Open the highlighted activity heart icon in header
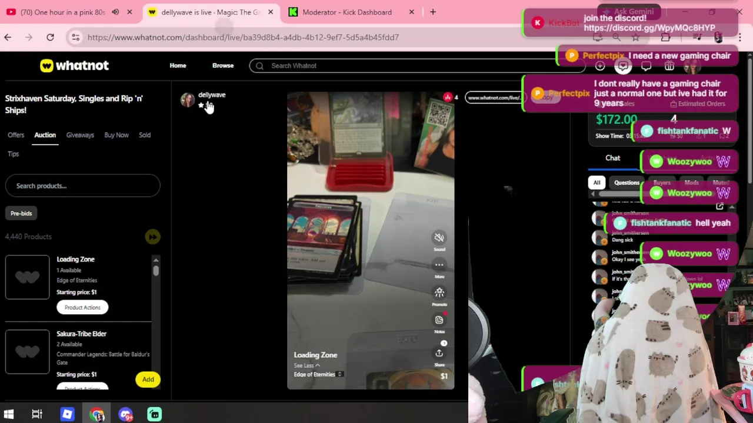This screenshot has width=753, height=423. tap(623, 66)
